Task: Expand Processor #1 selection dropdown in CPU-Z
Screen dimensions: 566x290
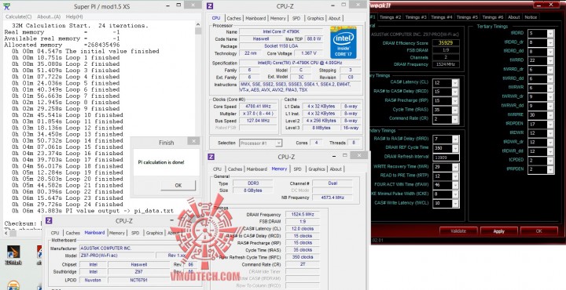Action: tap(278, 143)
